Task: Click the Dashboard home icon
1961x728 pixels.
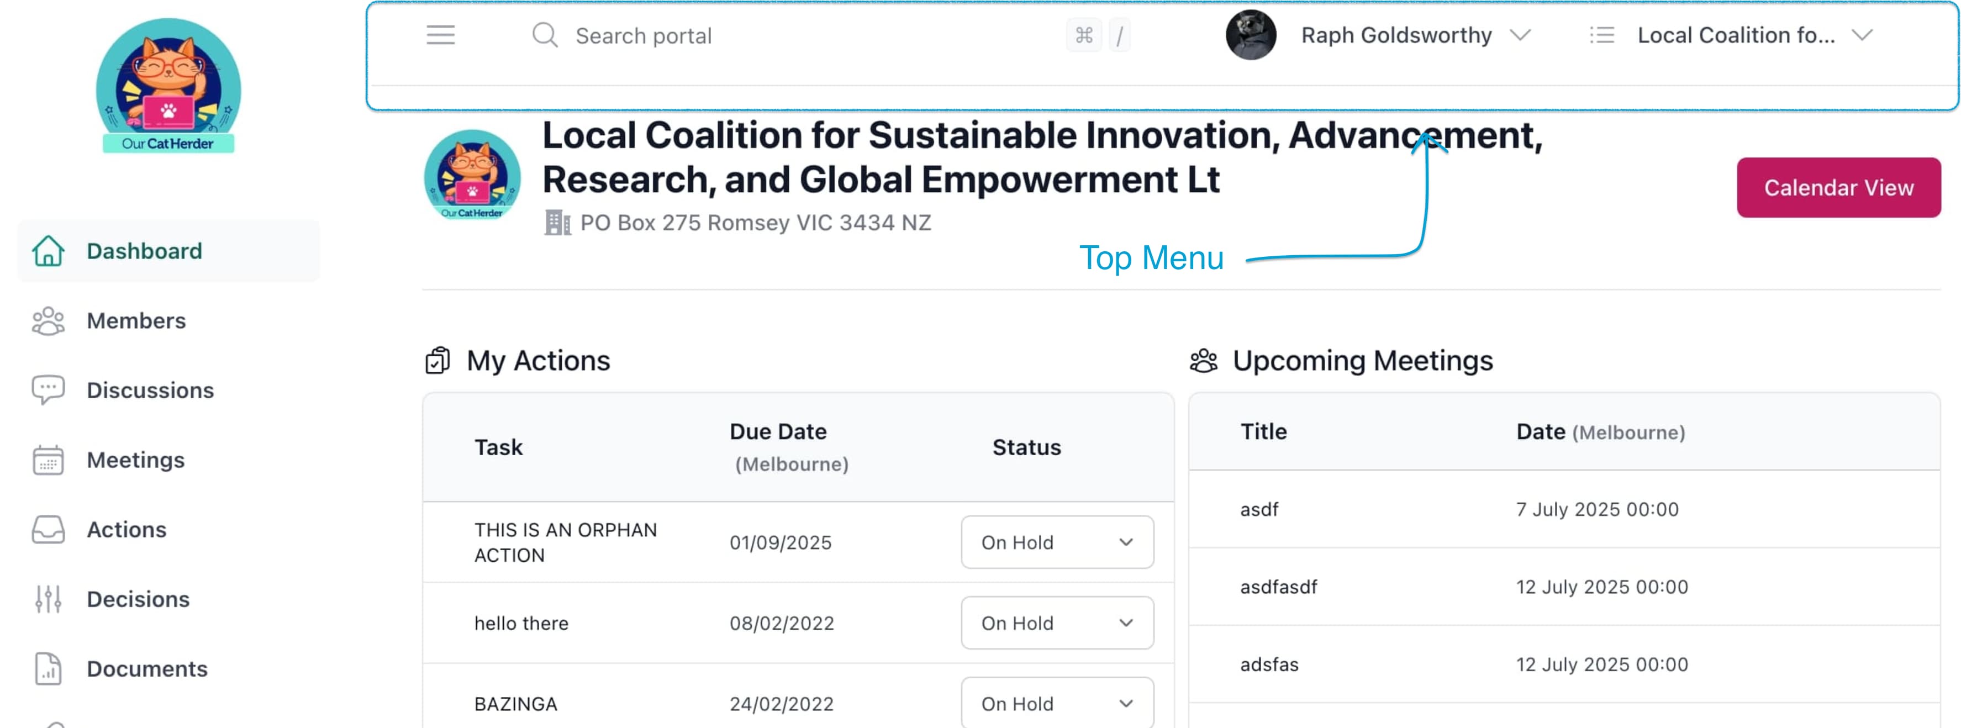Action: 48,251
